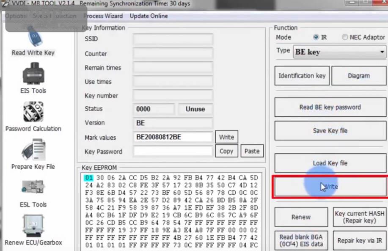Open the Update Online menu
Image resolution: width=388 pixels, height=251 pixels.
pos(149,16)
